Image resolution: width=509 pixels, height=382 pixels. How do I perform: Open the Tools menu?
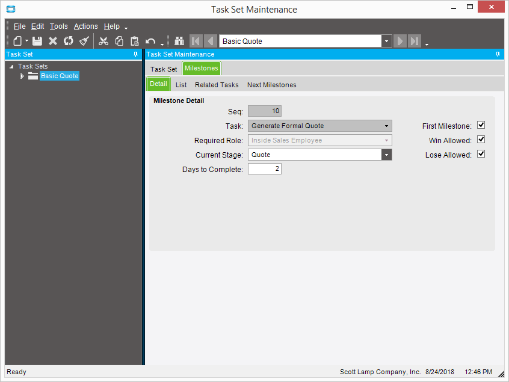[59, 26]
